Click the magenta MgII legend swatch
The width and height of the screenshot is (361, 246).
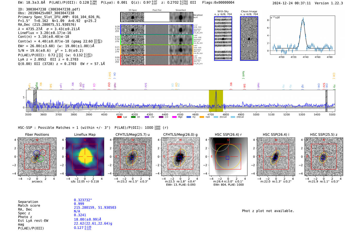(174, 117)
